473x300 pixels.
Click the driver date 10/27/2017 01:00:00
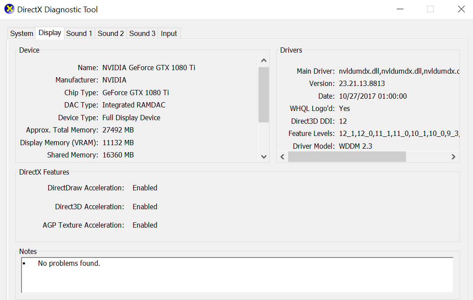click(373, 96)
